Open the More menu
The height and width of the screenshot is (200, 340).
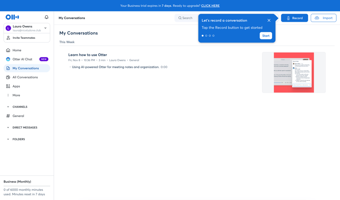tap(27, 95)
